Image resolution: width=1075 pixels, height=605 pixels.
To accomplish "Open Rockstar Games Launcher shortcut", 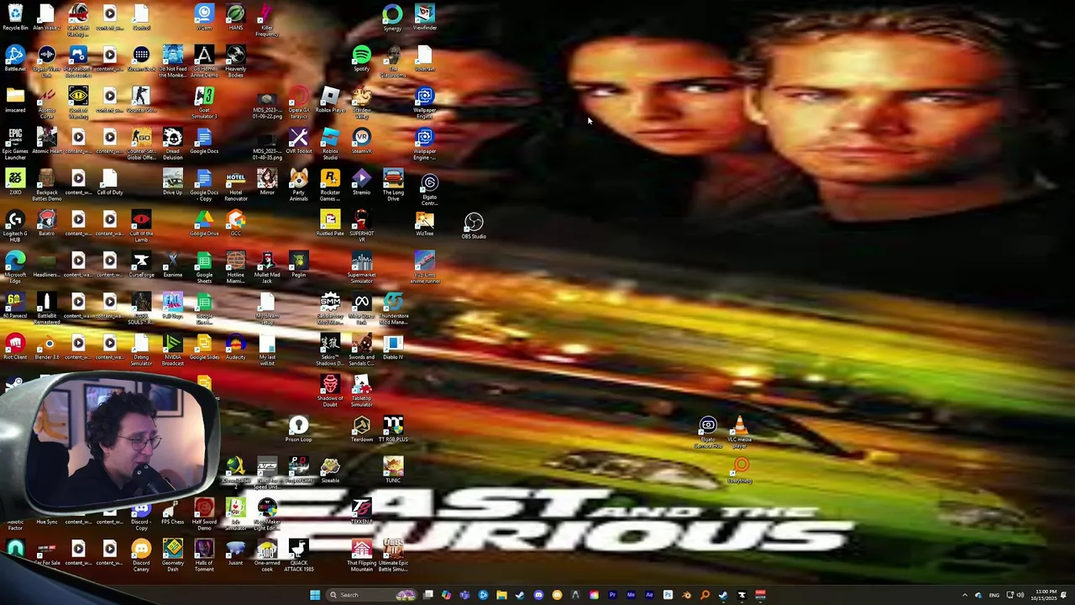I will coord(330,184).
